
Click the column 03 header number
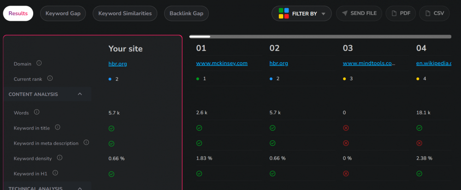coord(348,48)
